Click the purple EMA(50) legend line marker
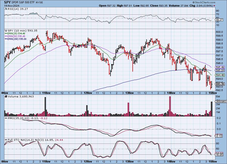 (x=6, y=36)
